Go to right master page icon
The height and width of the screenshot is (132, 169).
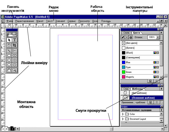[x=7, y=129]
